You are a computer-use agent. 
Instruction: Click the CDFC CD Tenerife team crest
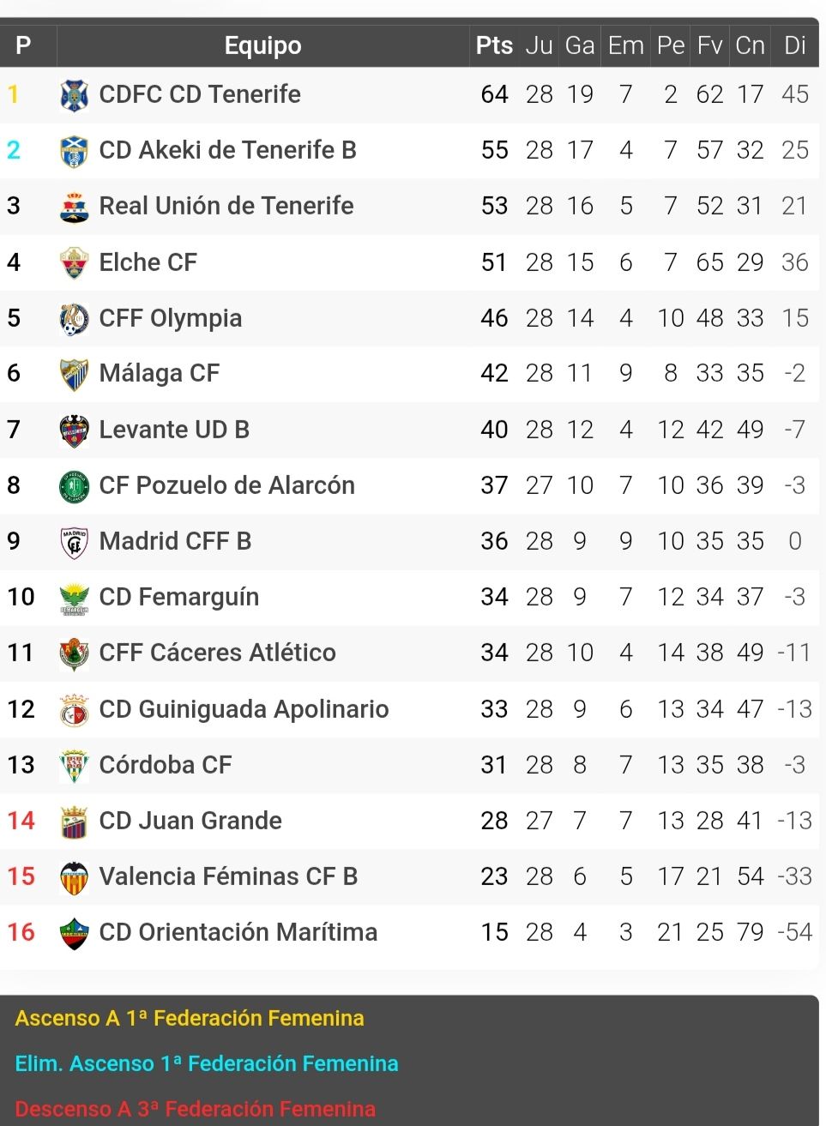click(x=75, y=95)
